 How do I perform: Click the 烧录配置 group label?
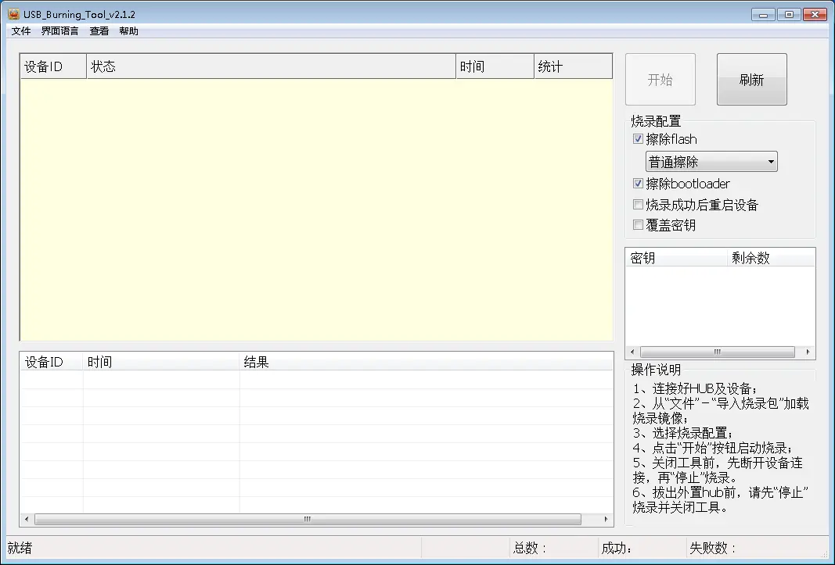pyautogui.click(x=656, y=121)
